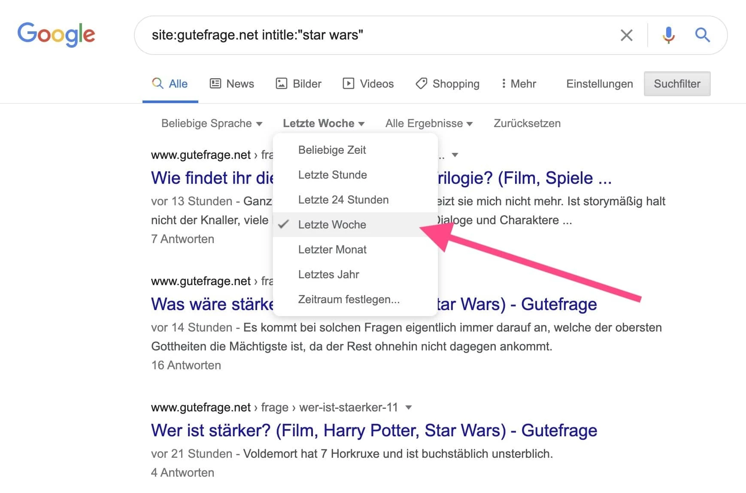Choose Zeitraum festlegen... option
This screenshot has width=746, height=493.
tap(355, 299)
